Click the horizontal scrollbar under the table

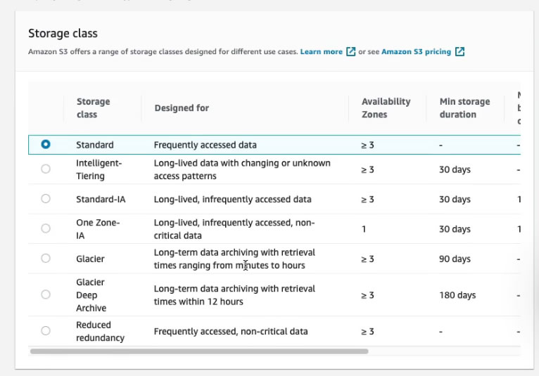[198, 351]
